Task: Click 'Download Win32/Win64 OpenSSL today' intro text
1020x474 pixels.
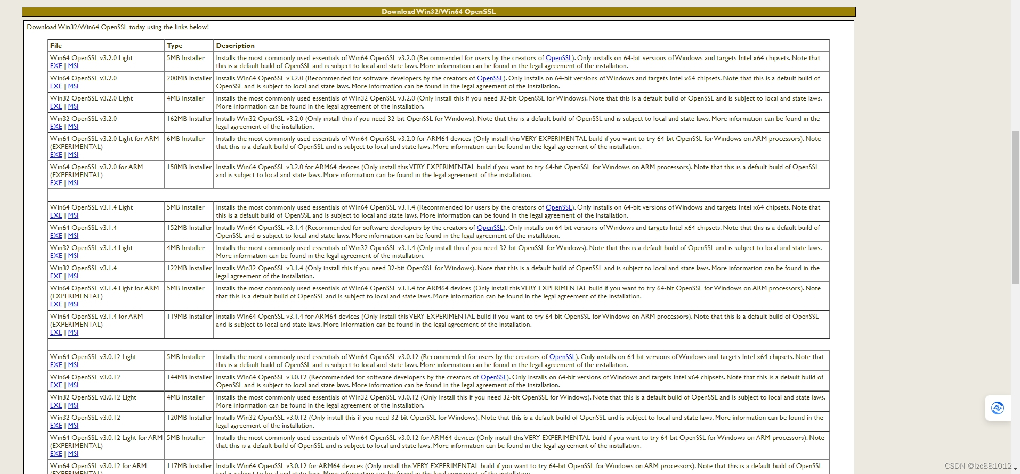Action: pos(118,27)
